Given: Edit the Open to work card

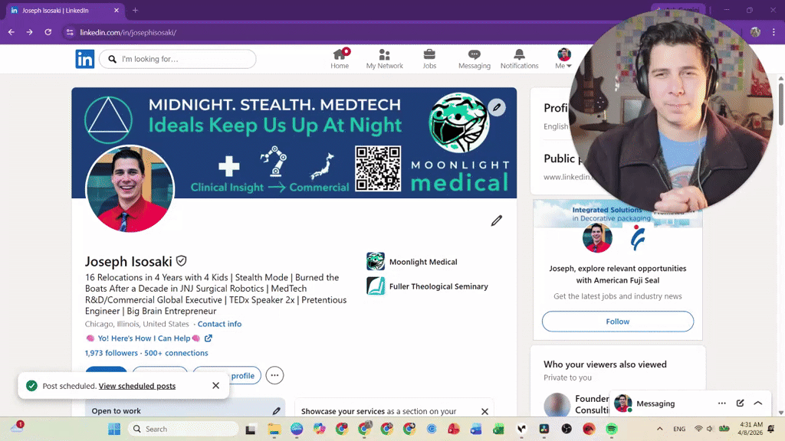Looking at the screenshot, I should [x=276, y=411].
